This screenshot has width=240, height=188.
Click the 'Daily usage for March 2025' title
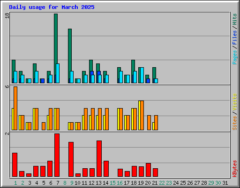tap(52, 7)
